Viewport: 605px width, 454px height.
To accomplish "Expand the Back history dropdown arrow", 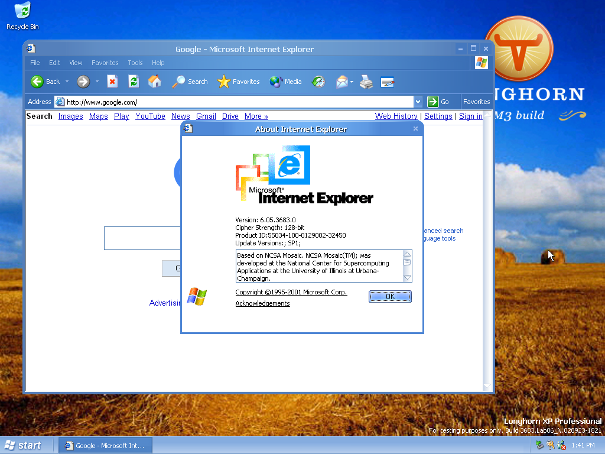I will click(67, 82).
